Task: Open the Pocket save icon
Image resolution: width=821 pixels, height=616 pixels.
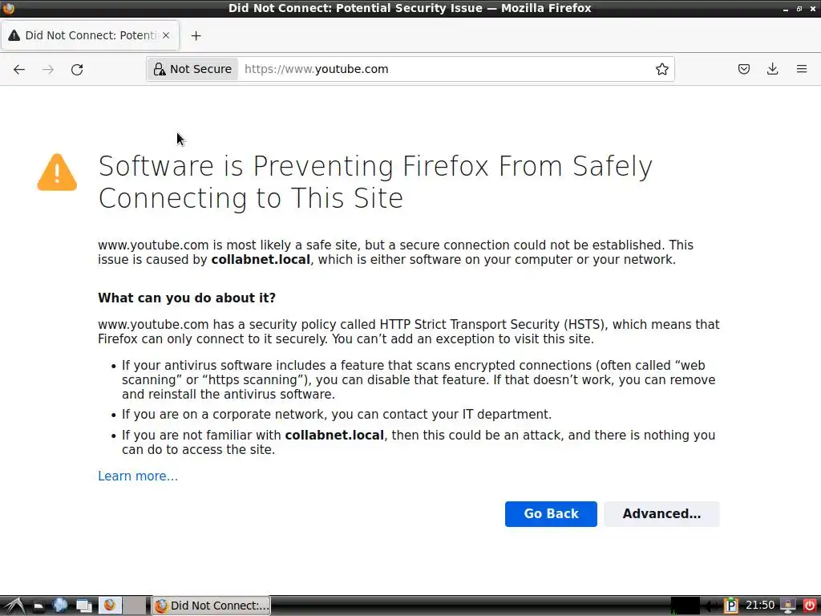Action: pyautogui.click(x=743, y=69)
